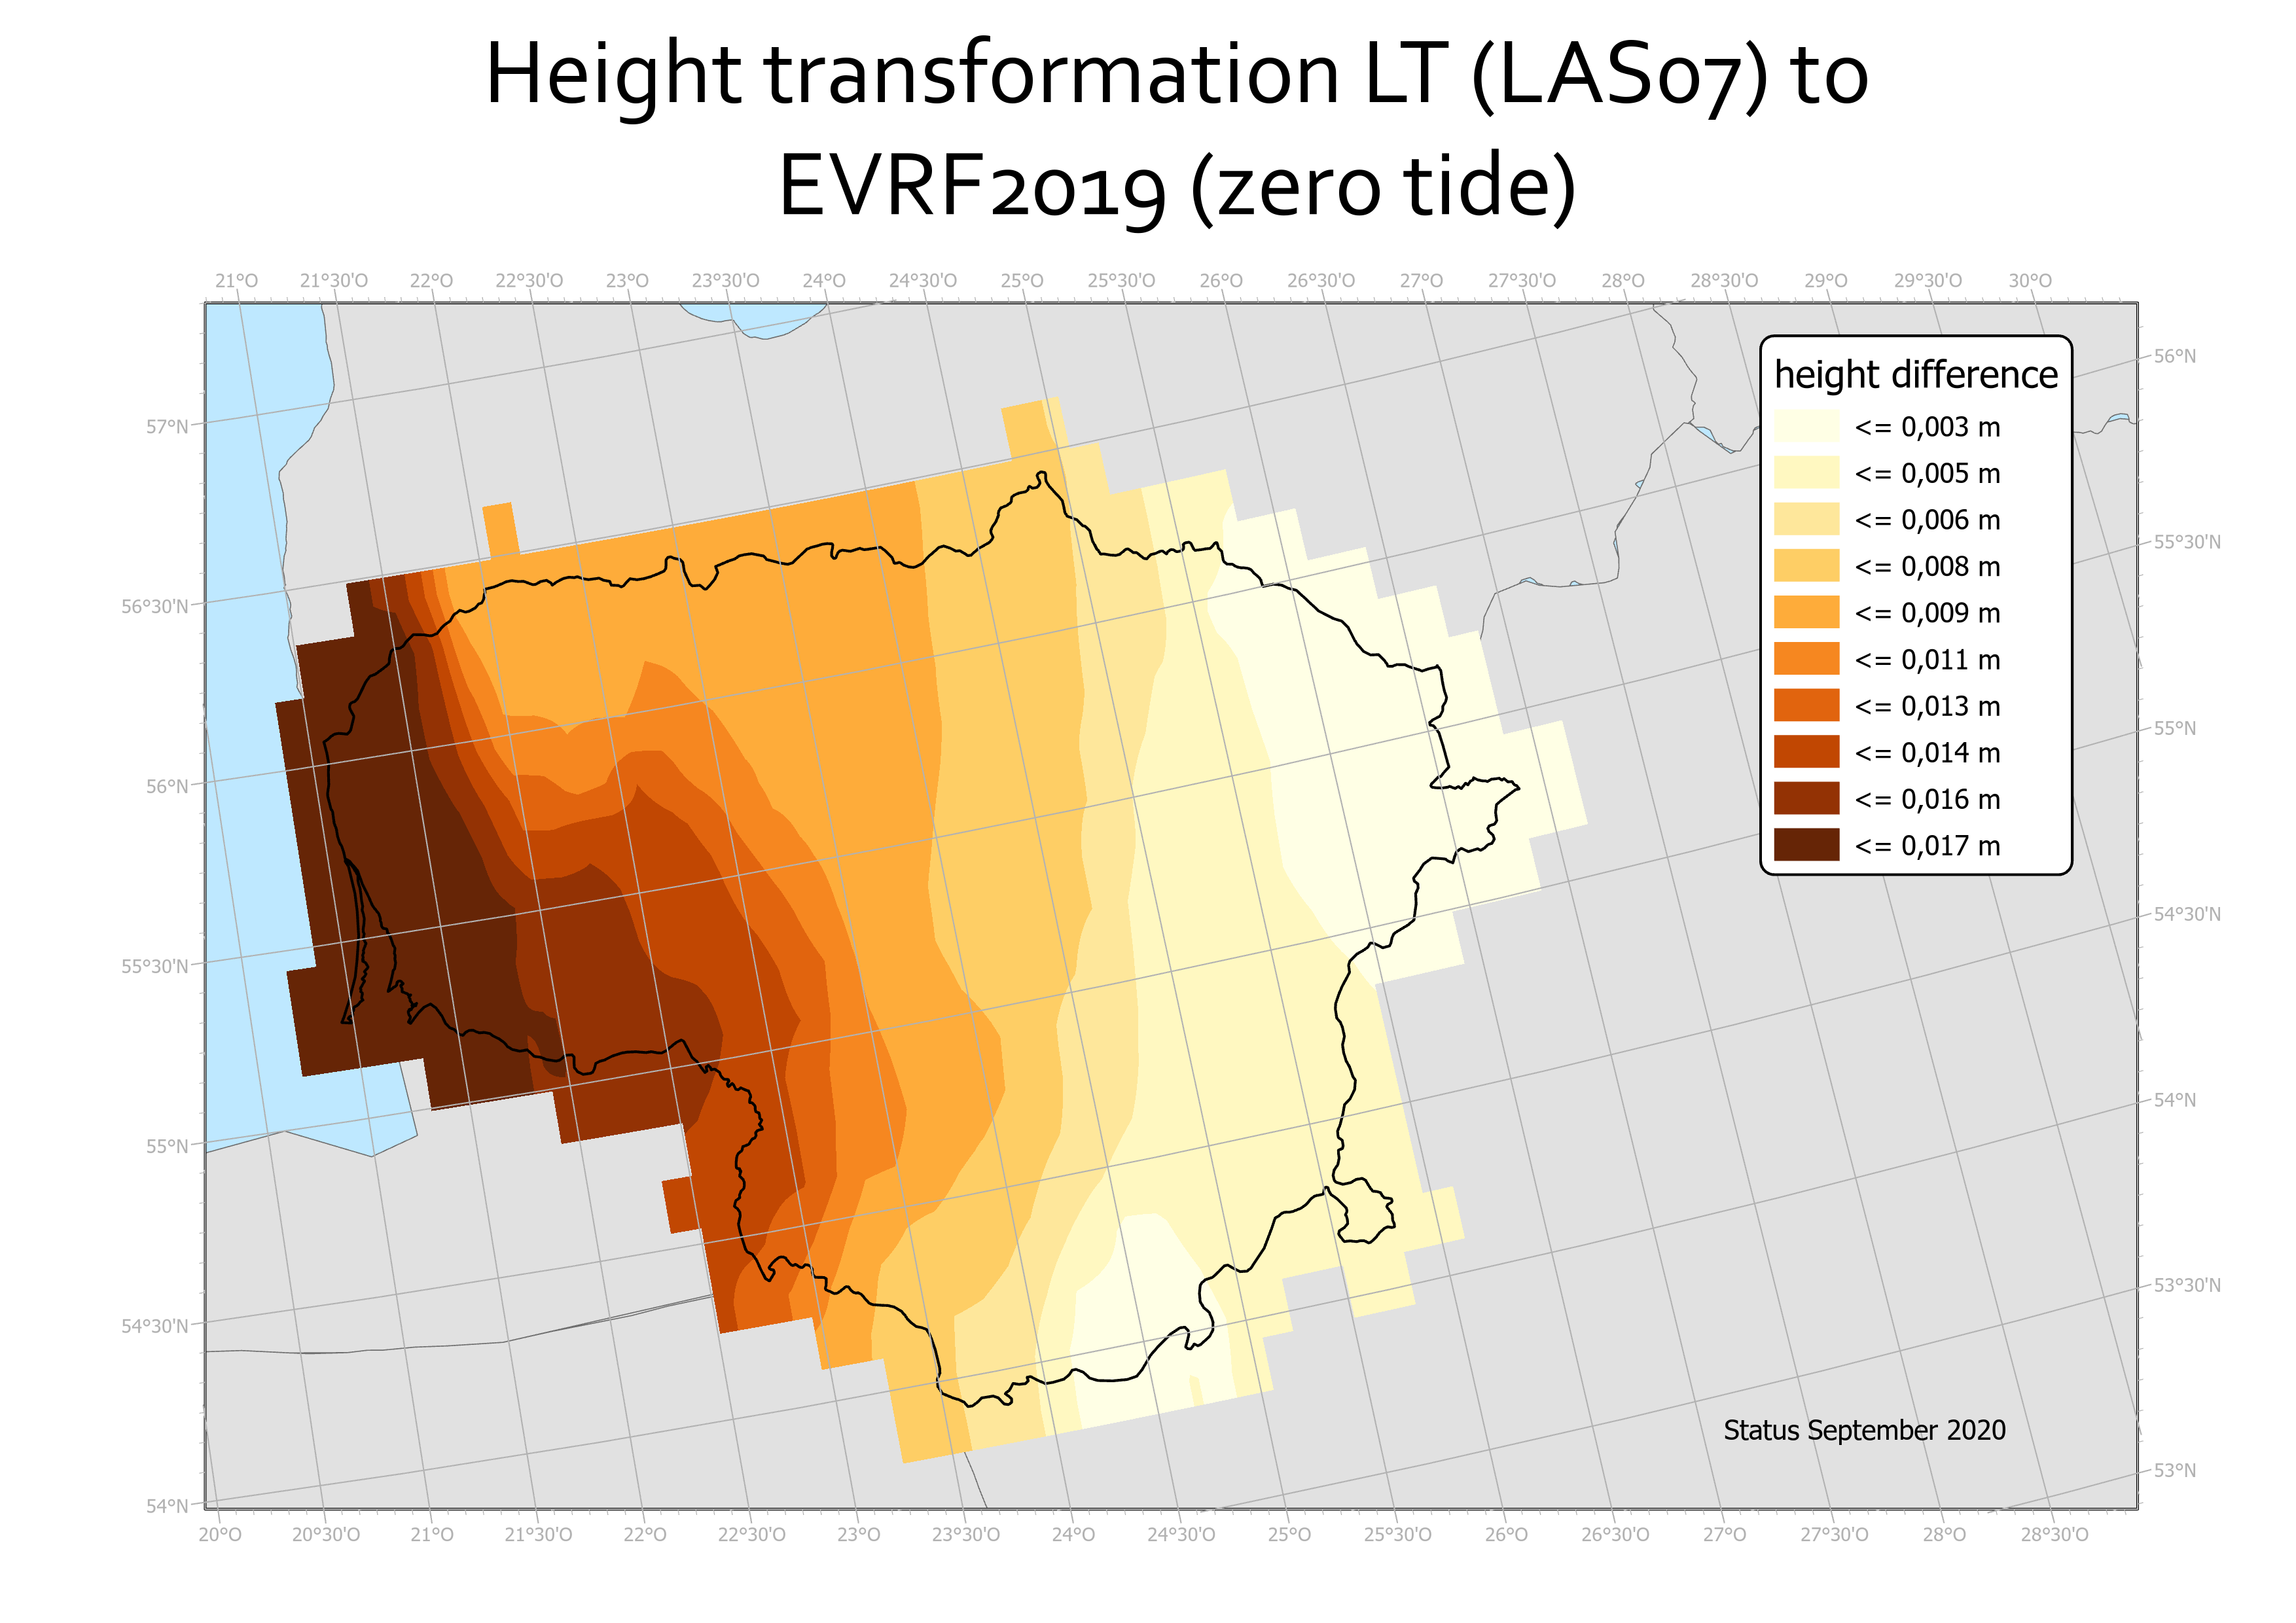The image size is (2296, 1623).
Task: Click the 53°N latitude label
Action: coord(2175,1470)
